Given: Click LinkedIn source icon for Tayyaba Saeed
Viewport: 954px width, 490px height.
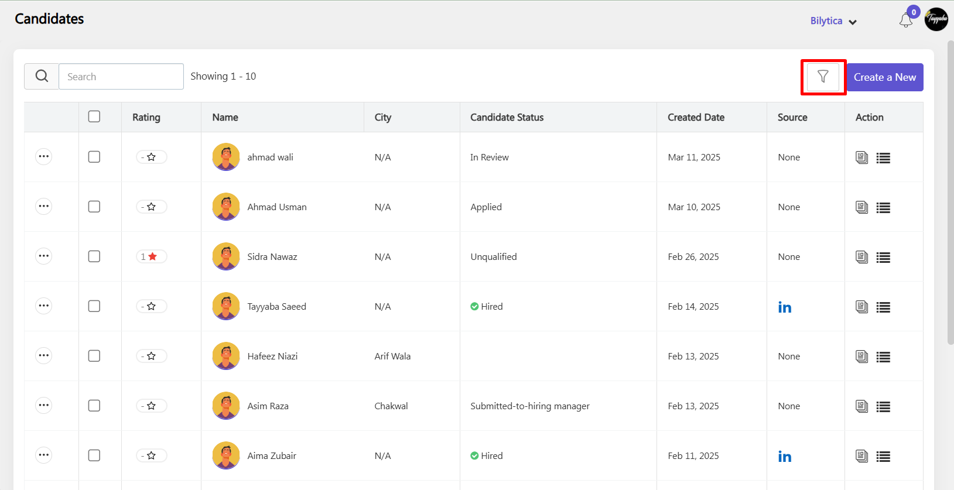Looking at the screenshot, I should [x=785, y=307].
